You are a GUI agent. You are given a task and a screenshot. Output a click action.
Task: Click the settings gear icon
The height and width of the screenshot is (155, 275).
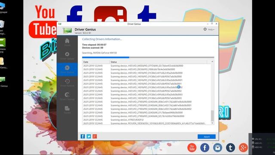205,29
